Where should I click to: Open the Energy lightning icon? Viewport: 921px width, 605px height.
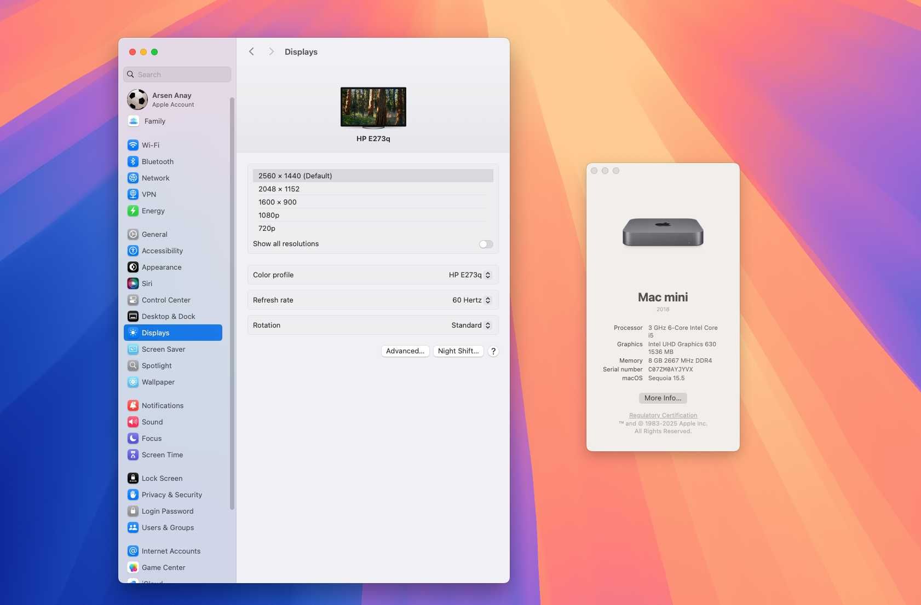(133, 211)
